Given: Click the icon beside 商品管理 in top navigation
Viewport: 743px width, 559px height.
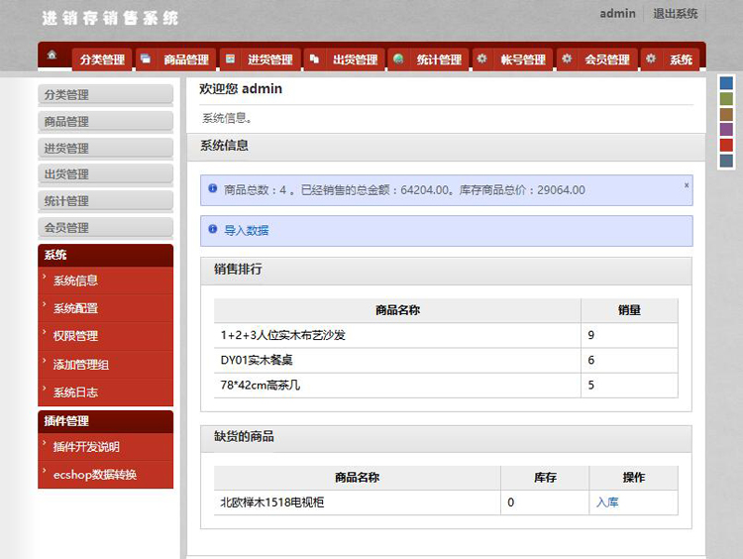Looking at the screenshot, I should tap(146, 58).
